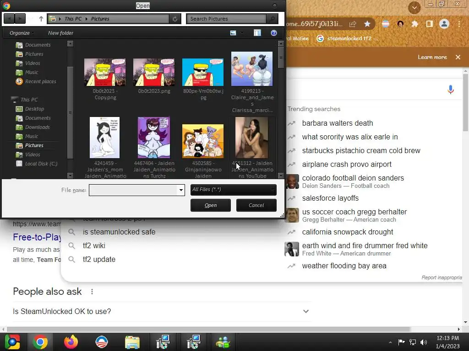469x351 pixels.
Task: Click the Back arrow in the Open dialog
Action: [x=9, y=19]
